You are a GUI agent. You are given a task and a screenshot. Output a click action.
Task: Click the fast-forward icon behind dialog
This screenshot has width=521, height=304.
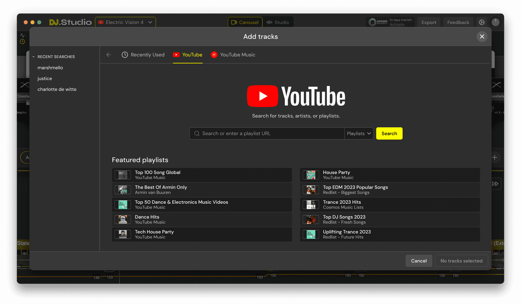(x=495, y=184)
